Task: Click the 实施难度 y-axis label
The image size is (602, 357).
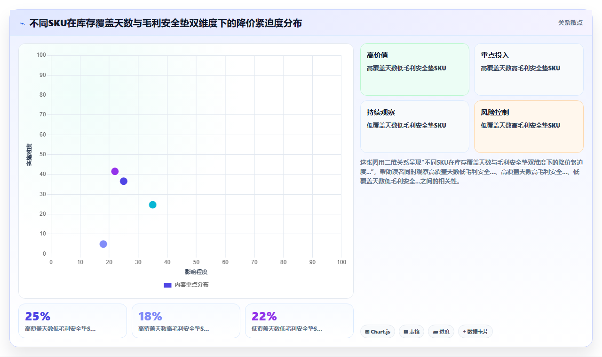Action: tap(29, 155)
